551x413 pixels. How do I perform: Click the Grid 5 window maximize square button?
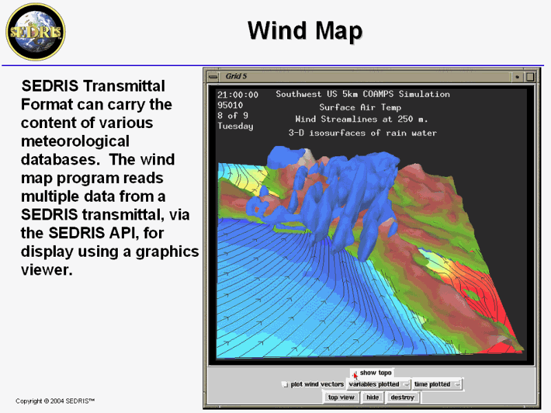(530, 76)
